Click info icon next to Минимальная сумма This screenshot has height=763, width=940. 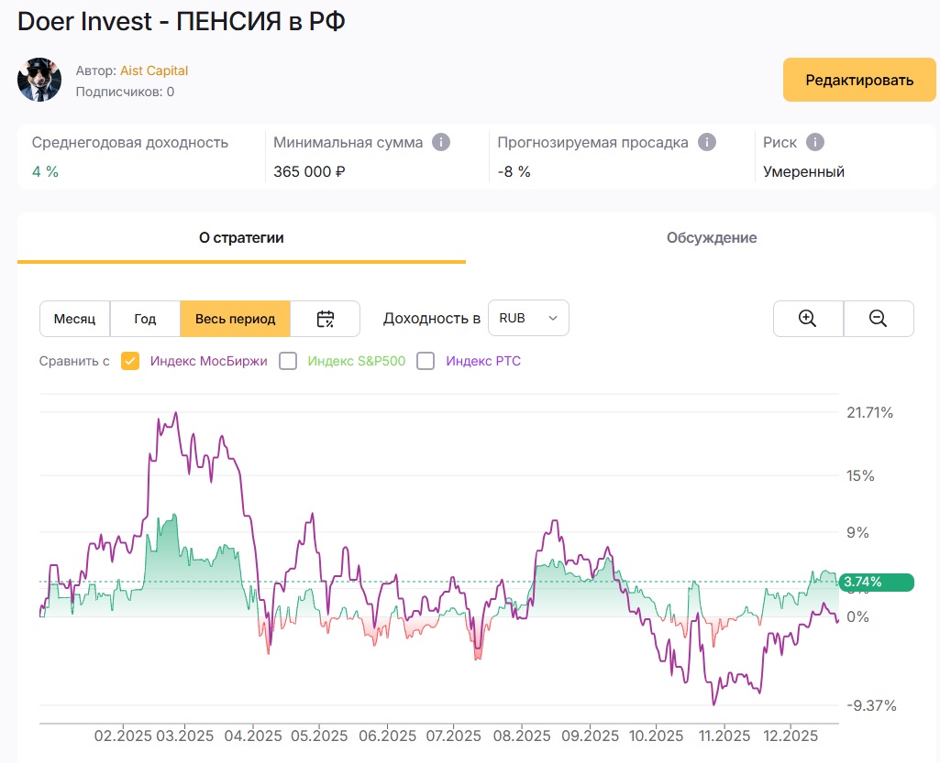click(x=441, y=142)
